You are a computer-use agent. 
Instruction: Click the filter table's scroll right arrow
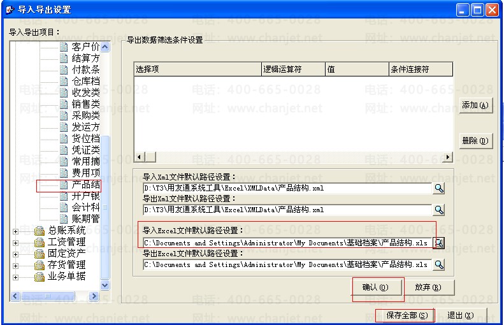point(448,157)
